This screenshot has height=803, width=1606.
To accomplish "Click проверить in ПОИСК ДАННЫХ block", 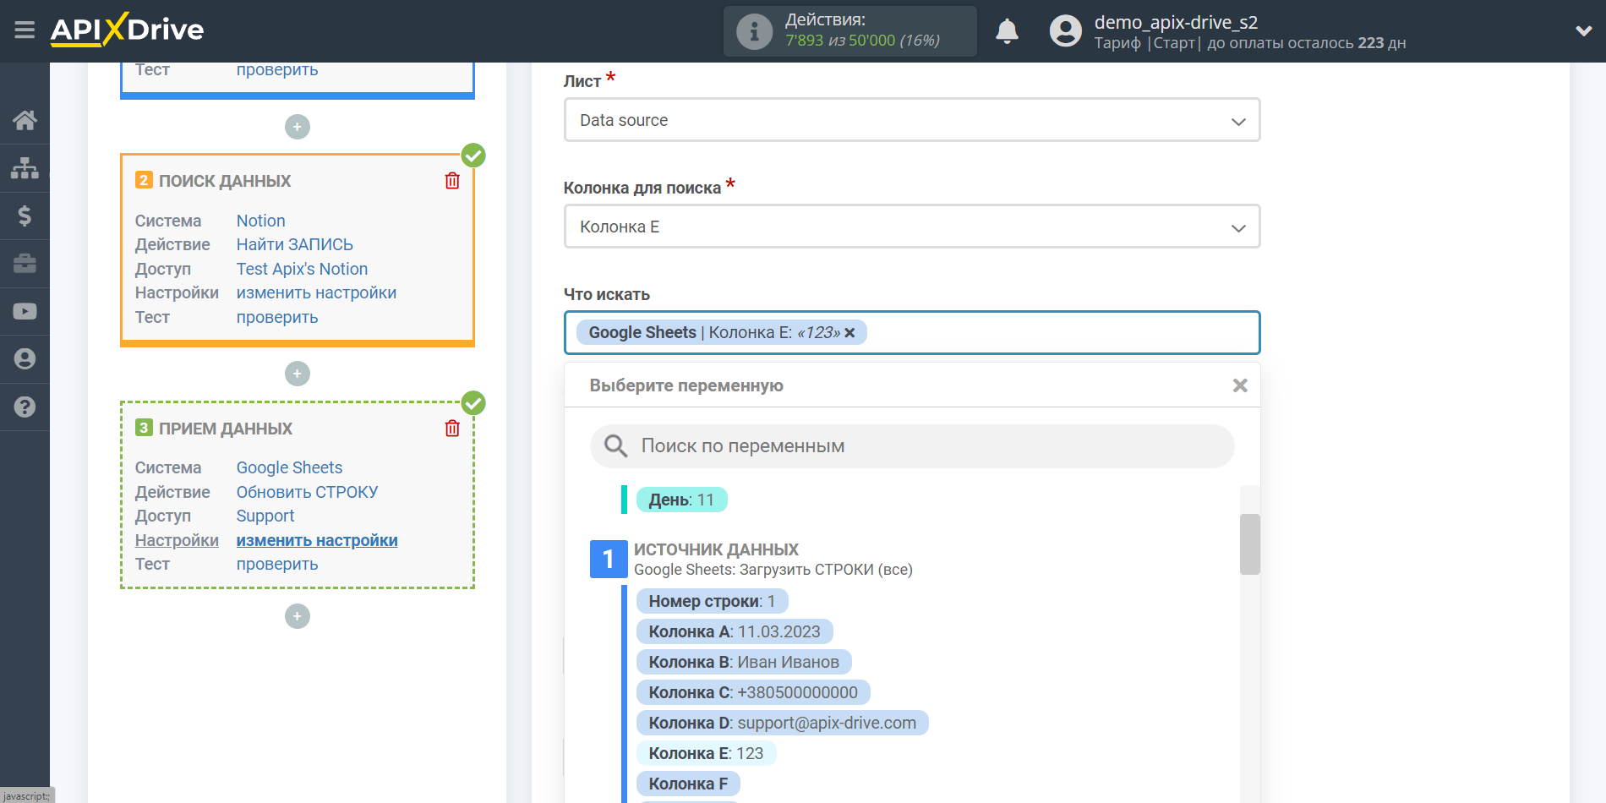I will click(277, 317).
